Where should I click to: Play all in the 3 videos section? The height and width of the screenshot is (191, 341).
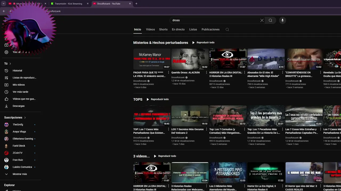tap(165, 156)
